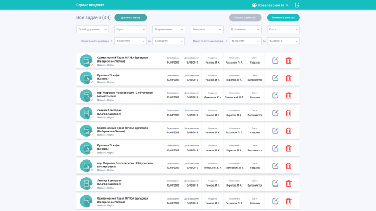376x211 pixels.
Task: Click the user name Ковалевский И. М.
Action: point(274,5)
